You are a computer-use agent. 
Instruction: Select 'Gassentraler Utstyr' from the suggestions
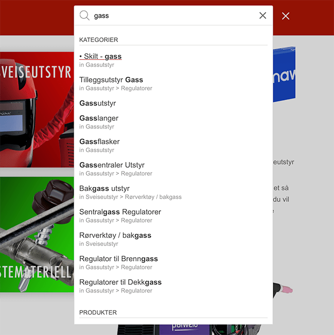tap(112, 165)
